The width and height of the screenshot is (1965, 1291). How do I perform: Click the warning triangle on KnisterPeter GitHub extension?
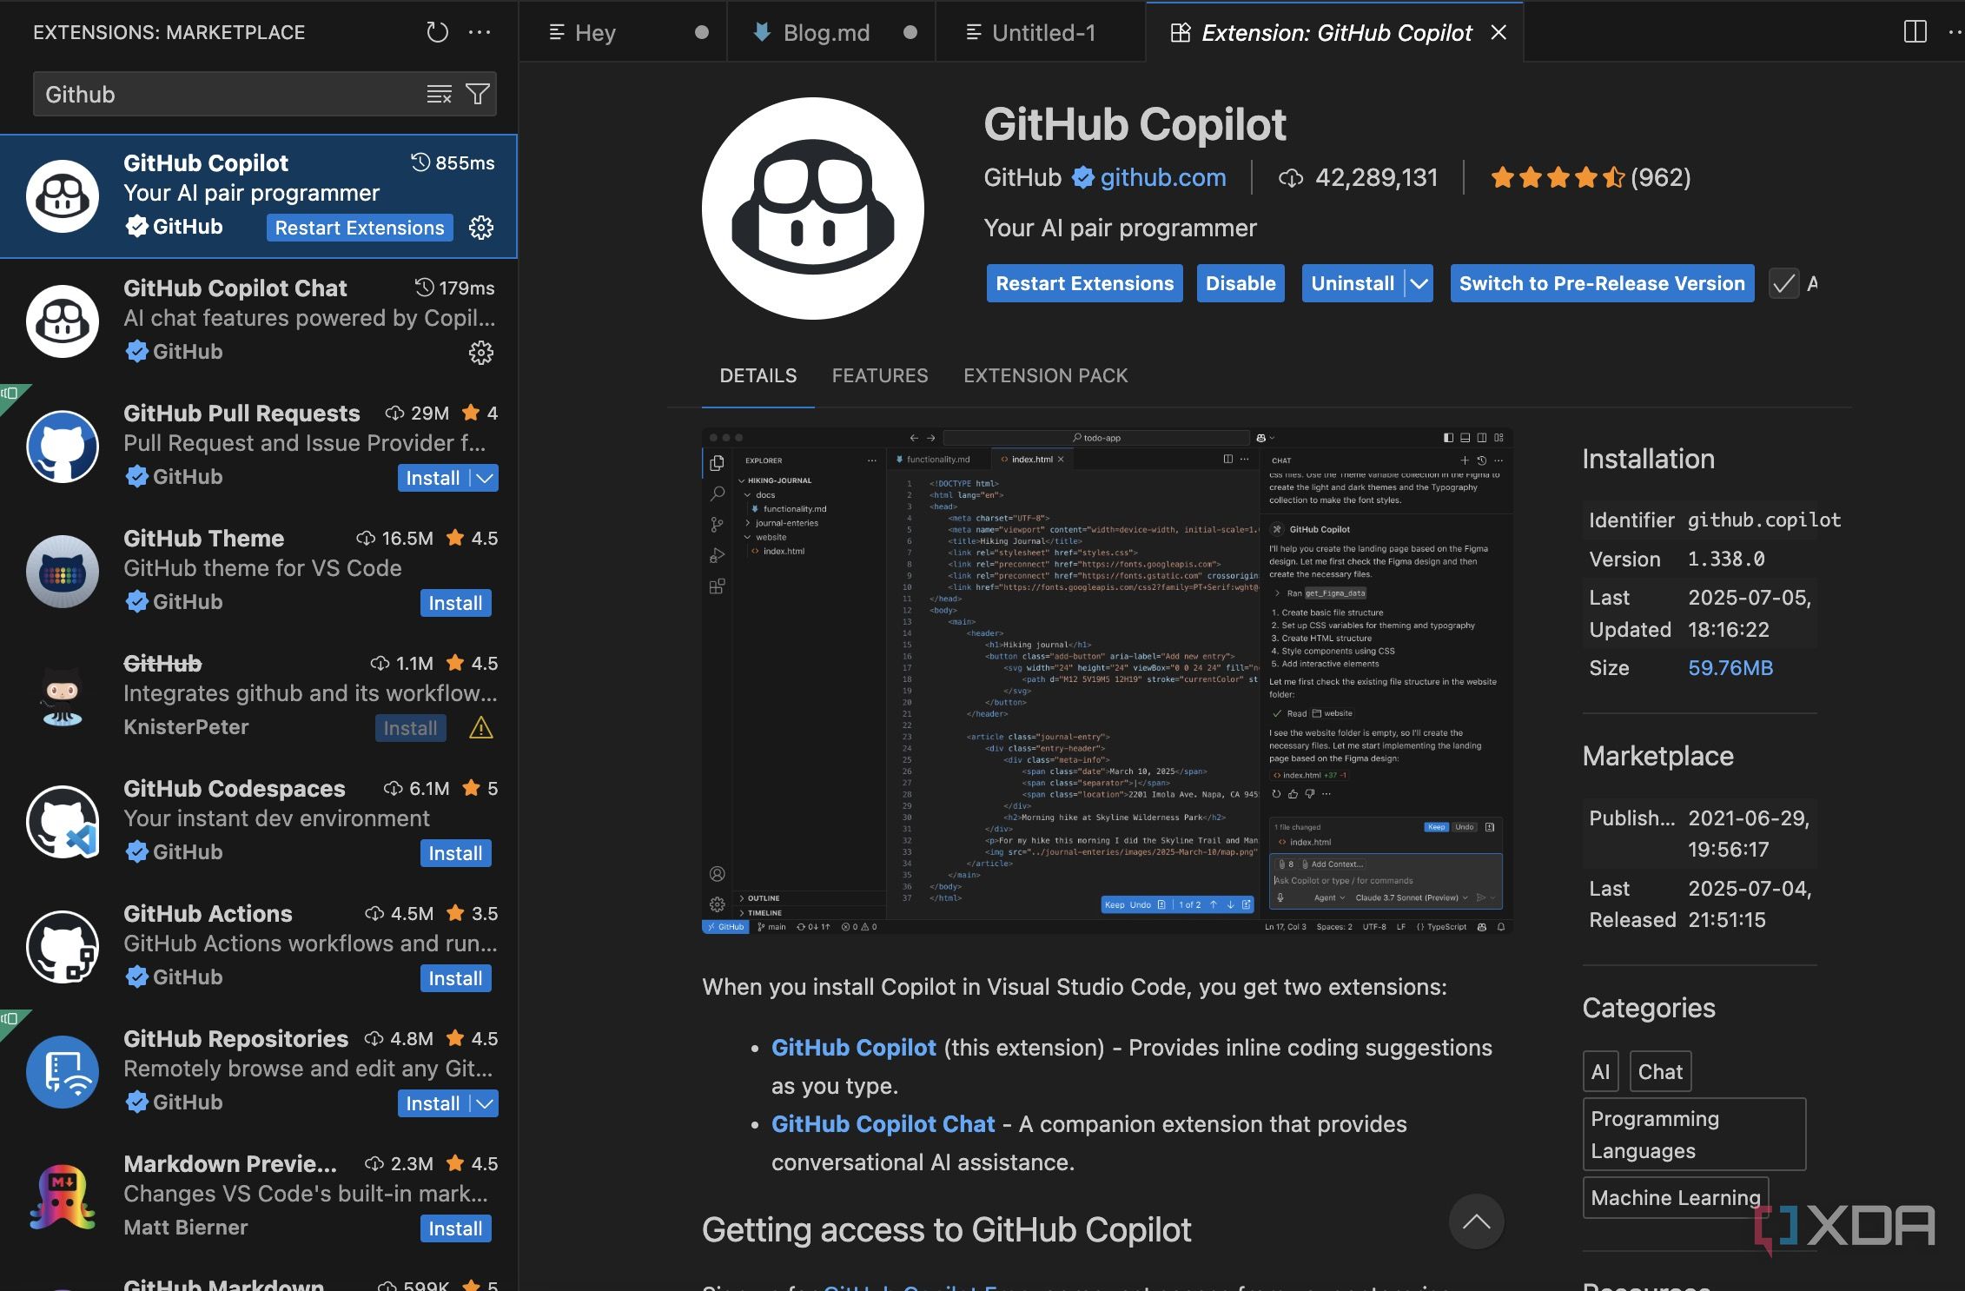[x=480, y=728]
